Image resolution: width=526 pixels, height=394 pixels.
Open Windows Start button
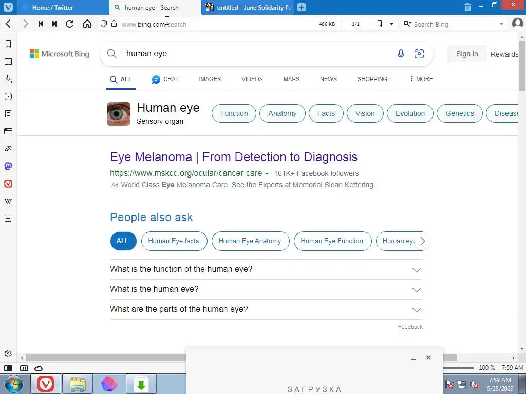[x=14, y=384]
